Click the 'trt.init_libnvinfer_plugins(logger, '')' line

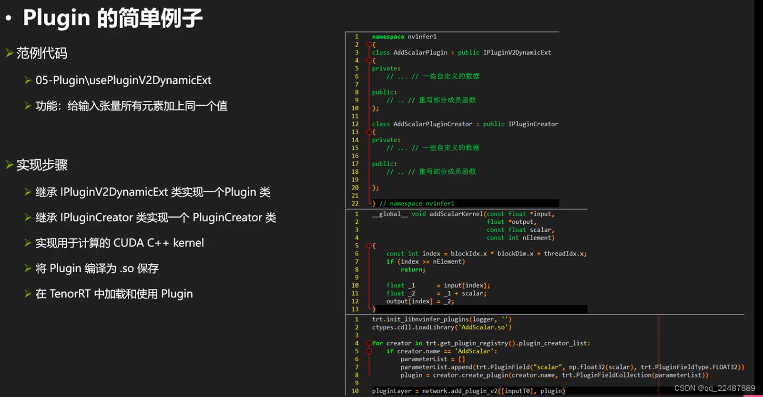tap(442, 319)
